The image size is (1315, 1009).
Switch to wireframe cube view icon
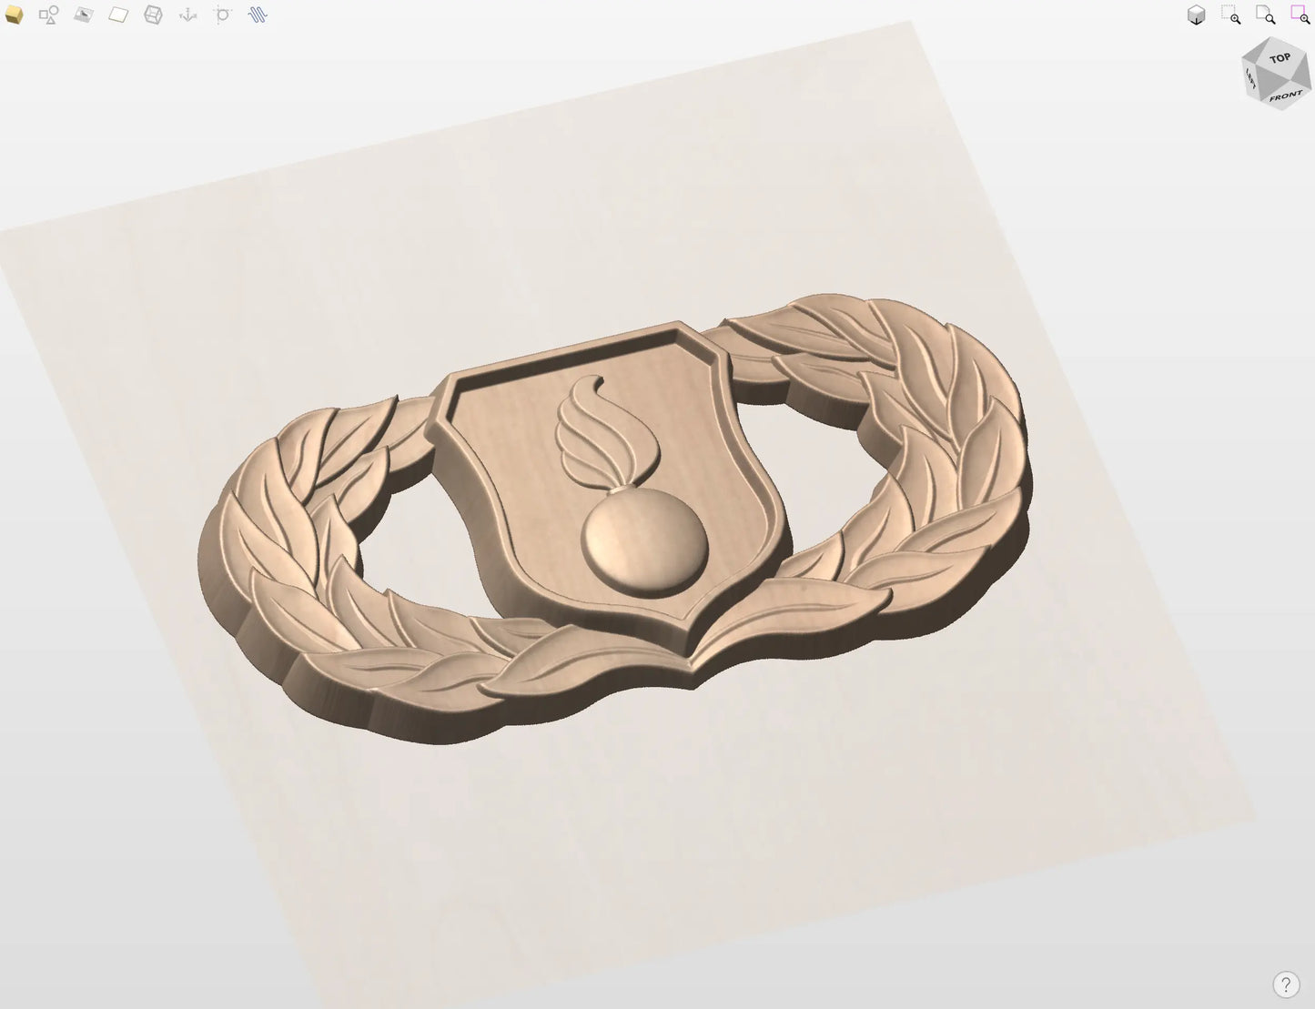[153, 15]
